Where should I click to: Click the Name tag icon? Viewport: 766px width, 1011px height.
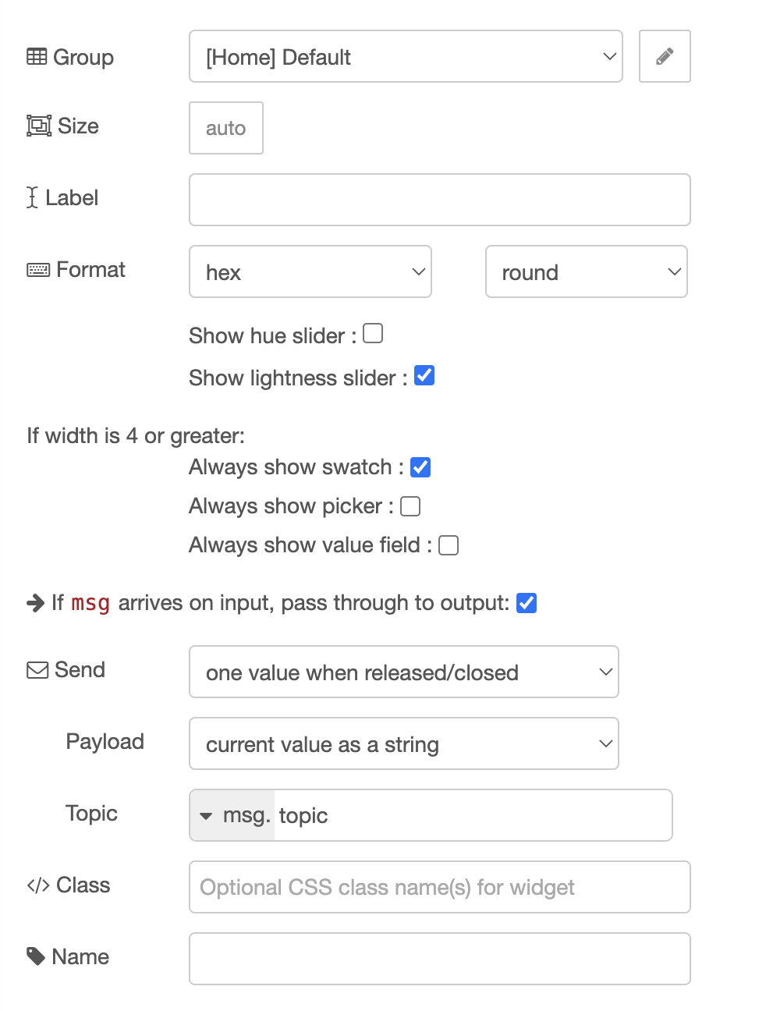pyautogui.click(x=37, y=956)
